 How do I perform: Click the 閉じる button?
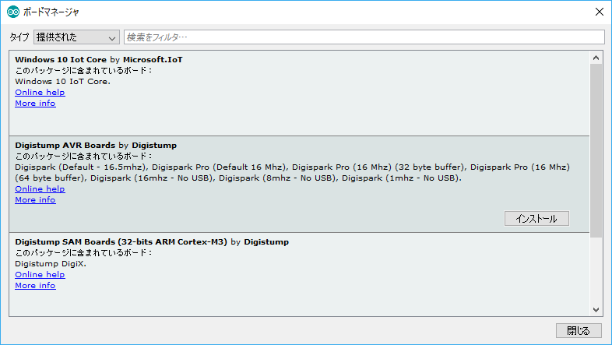[579, 330]
